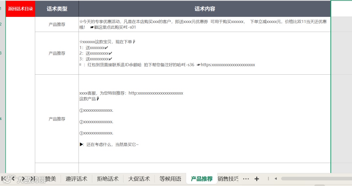Viewport: 352px width, 186px height.
Task: Click the horizontal scrollbar left arrow
Action: pos(276,179)
